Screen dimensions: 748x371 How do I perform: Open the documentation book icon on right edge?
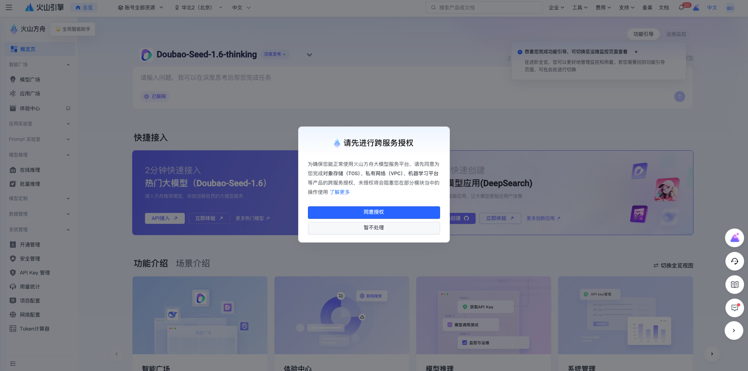pos(734,285)
